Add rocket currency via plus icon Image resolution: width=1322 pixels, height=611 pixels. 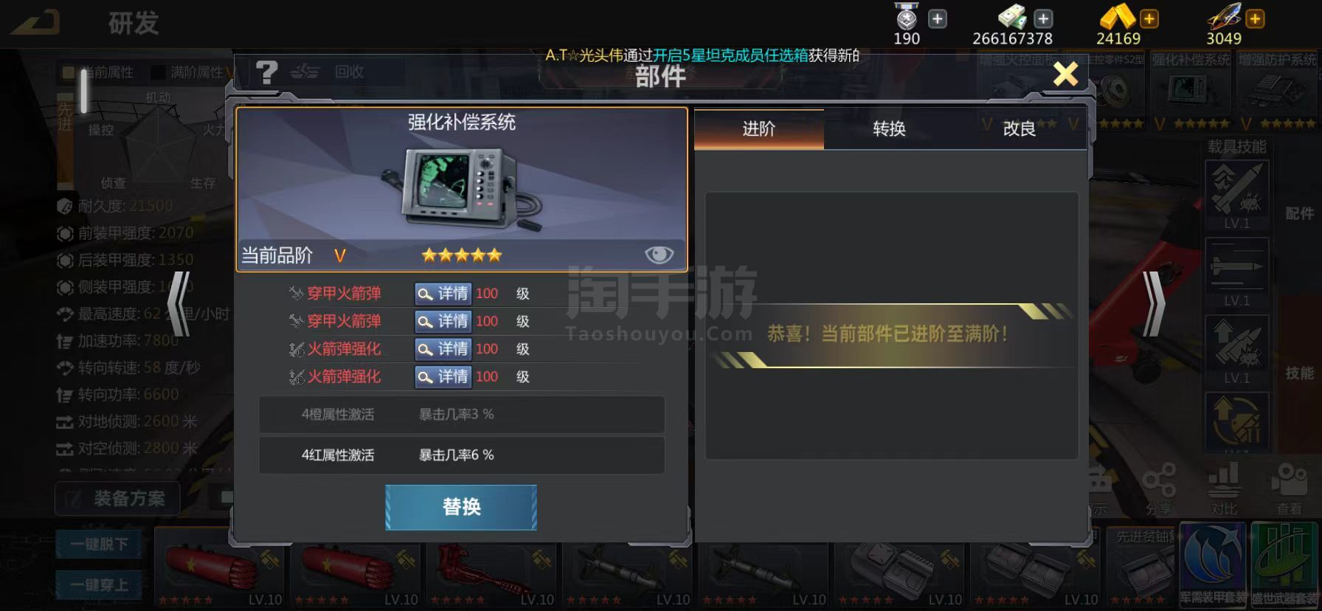(x=1255, y=18)
